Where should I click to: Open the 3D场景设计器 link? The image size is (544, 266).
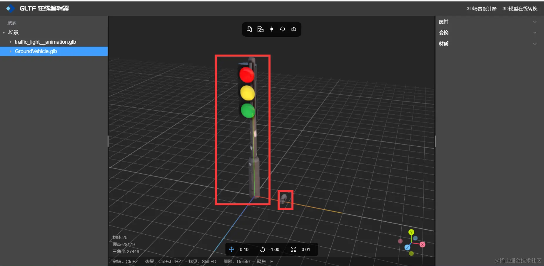pyautogui.click(x=481, y=9)
